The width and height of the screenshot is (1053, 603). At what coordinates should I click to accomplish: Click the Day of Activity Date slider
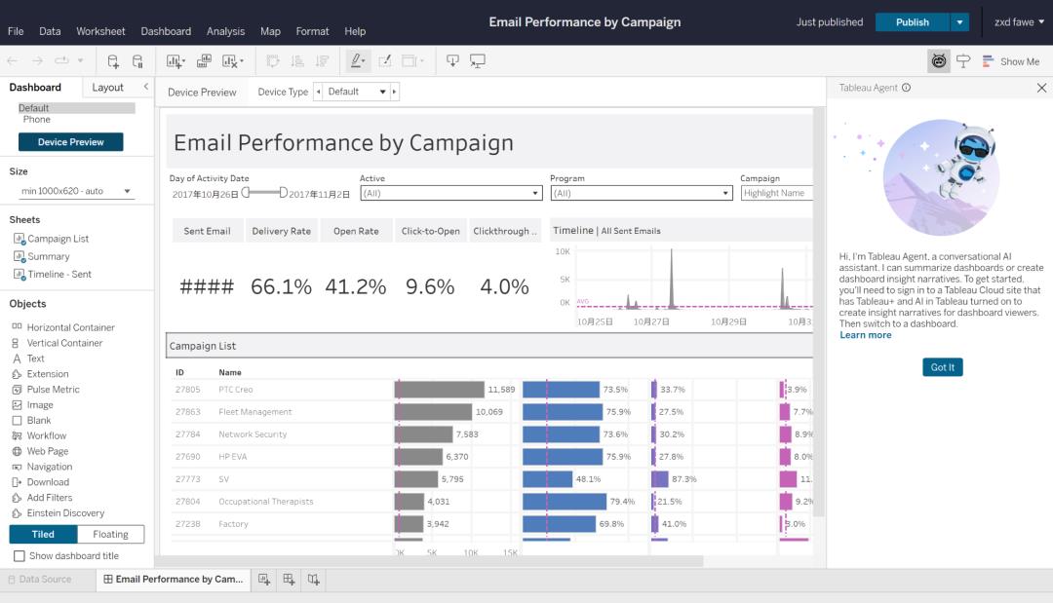coord(263,193)
